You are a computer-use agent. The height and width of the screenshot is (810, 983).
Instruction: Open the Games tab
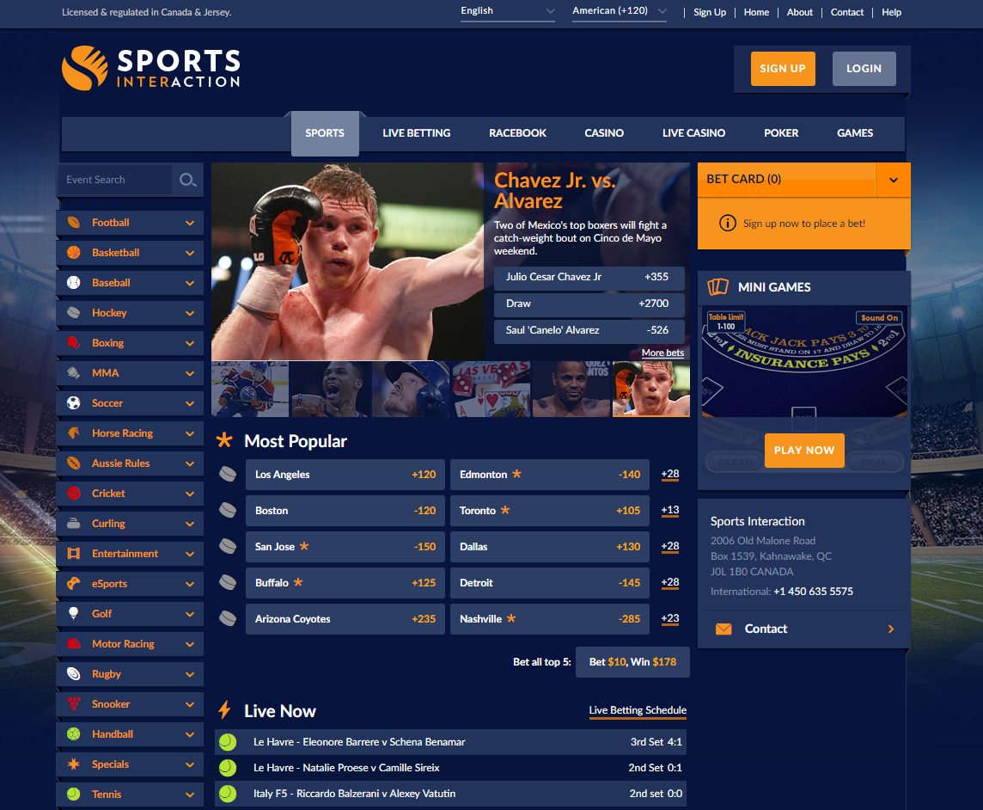pos(854,133)
